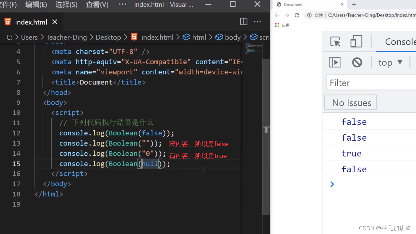
Task: Click the file info icon in address bar
Action: pos(309,15)
